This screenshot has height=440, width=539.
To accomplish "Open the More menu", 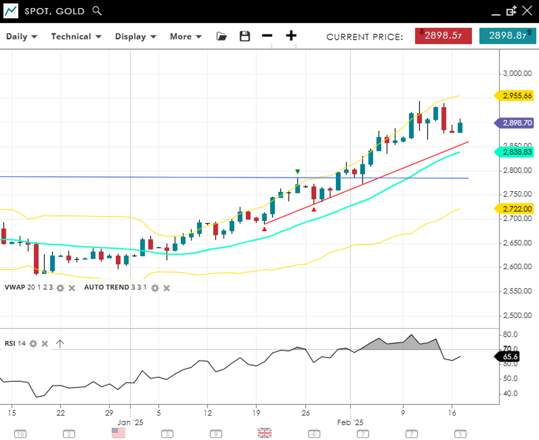I will pyautogui.click(x=186, y=37).
